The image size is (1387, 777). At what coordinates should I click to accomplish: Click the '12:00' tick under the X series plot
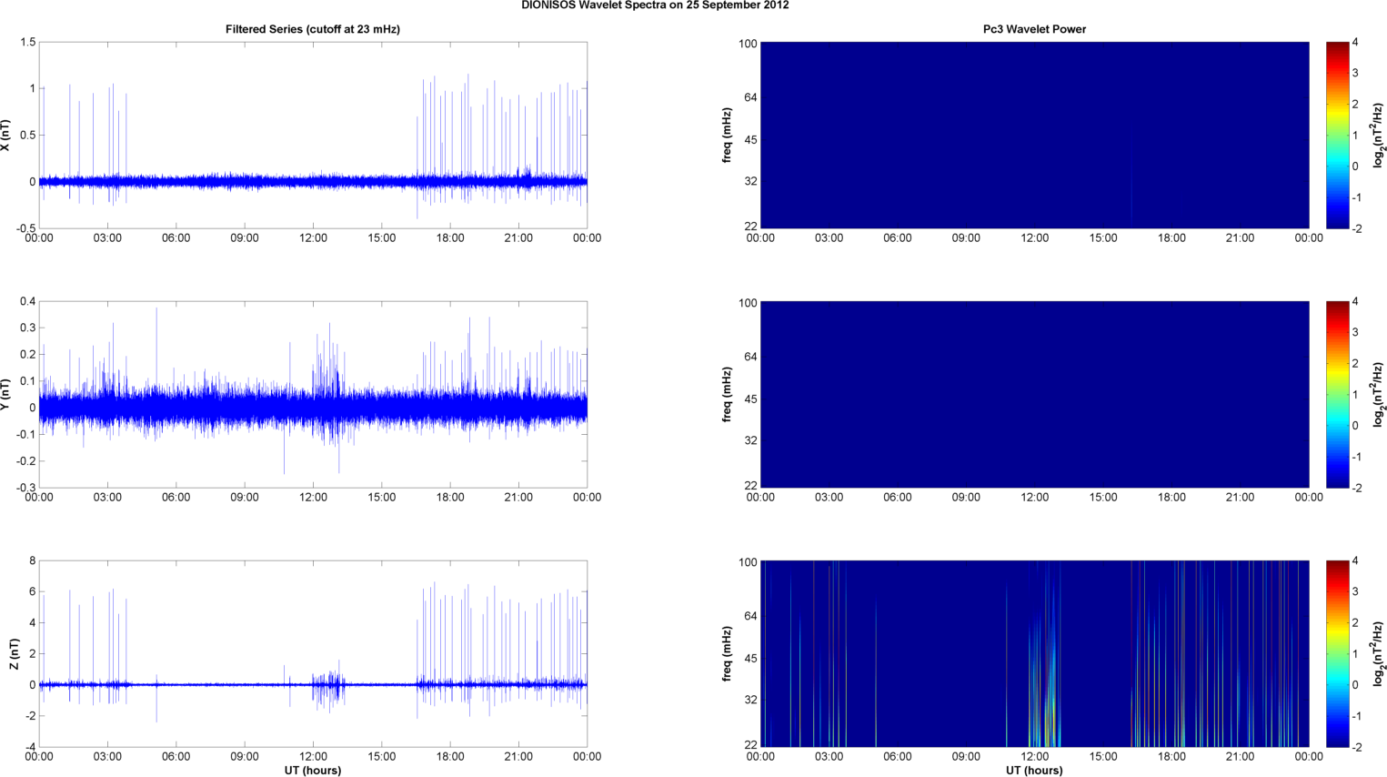[313, 238]
